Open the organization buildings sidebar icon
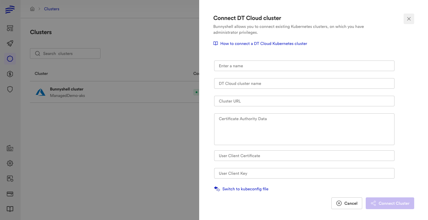 (10, 148)
